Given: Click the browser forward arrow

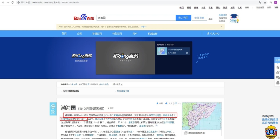Looking at the screenshot, I should click(x=8, y=2).
